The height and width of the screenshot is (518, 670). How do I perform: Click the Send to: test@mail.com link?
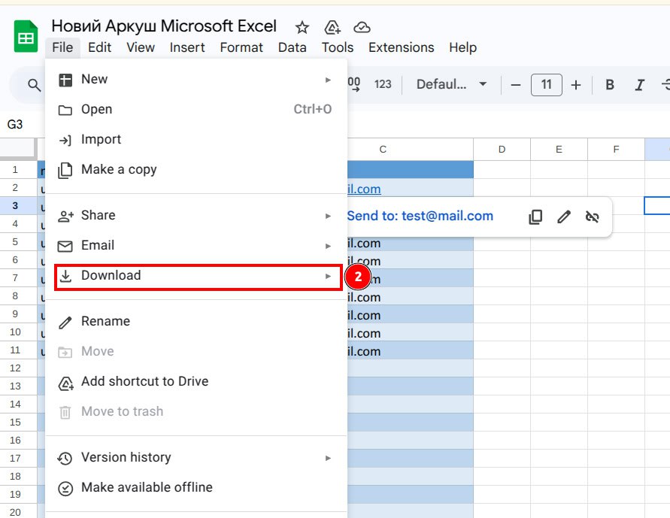point(420,216)
